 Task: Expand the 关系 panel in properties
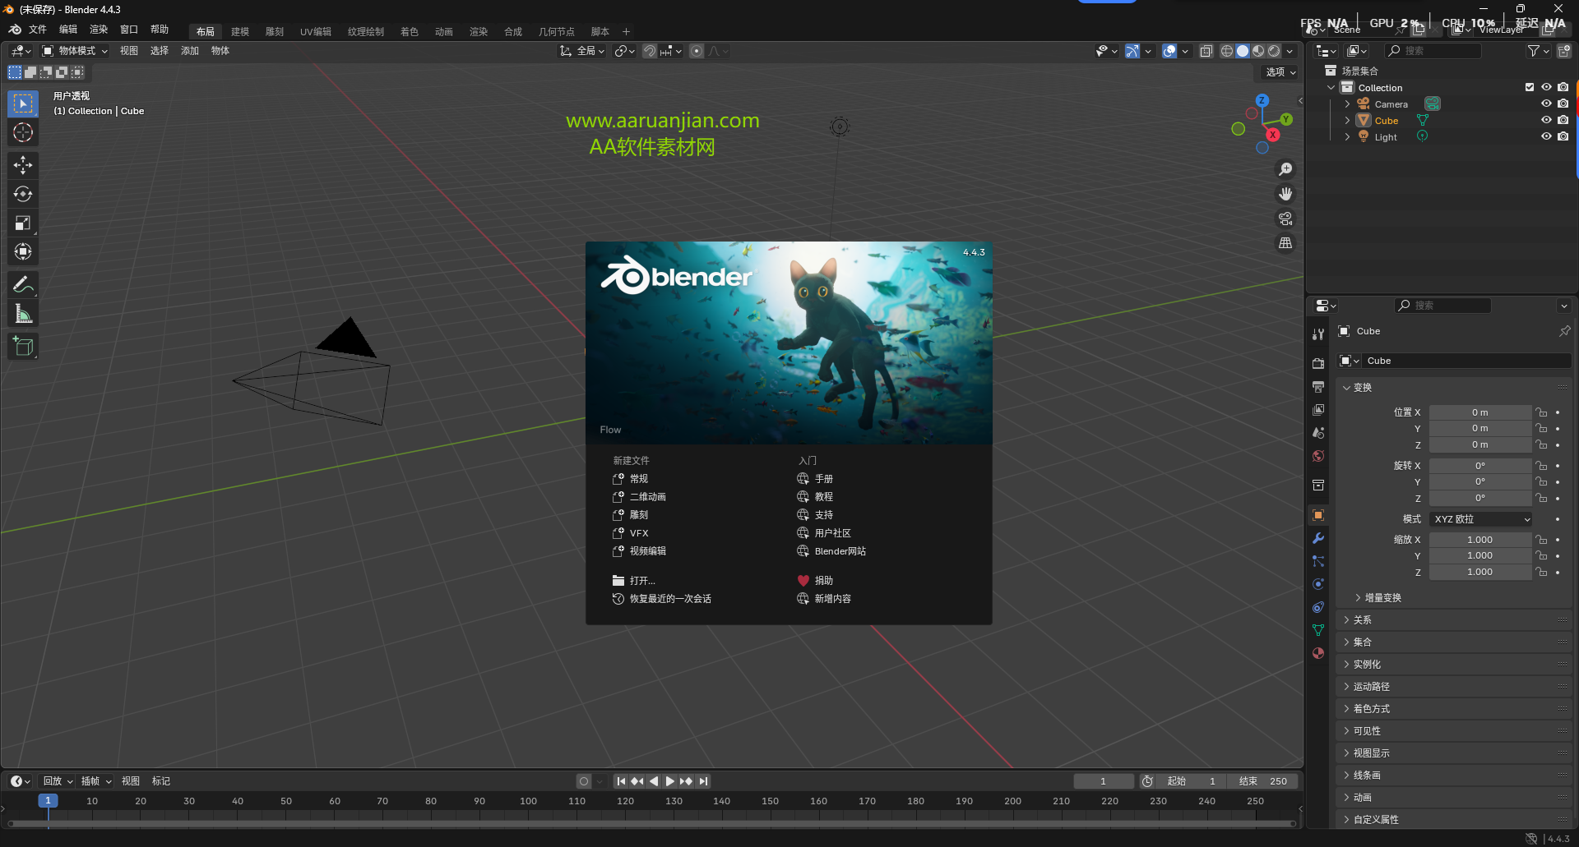point(1362,619)
